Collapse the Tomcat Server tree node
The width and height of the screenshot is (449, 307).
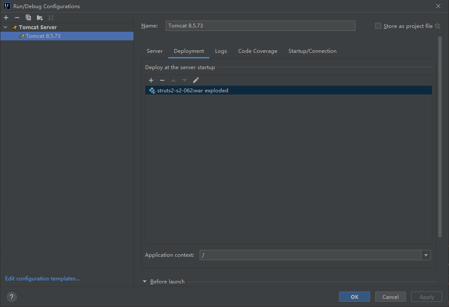point(6,27)
